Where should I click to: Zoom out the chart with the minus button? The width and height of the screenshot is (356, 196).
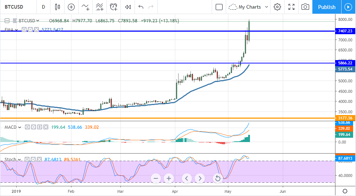click(156, 178)
